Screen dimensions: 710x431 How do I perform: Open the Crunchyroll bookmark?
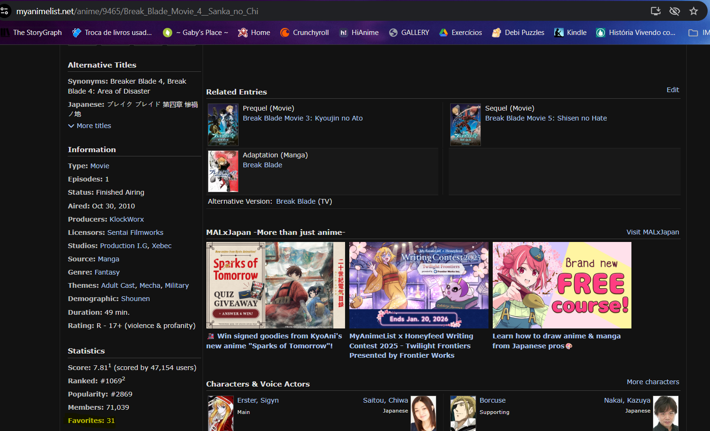tap(304, 33)
